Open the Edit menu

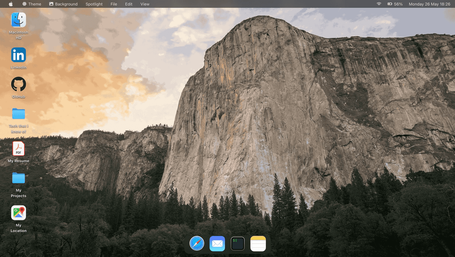coord(128,4)
